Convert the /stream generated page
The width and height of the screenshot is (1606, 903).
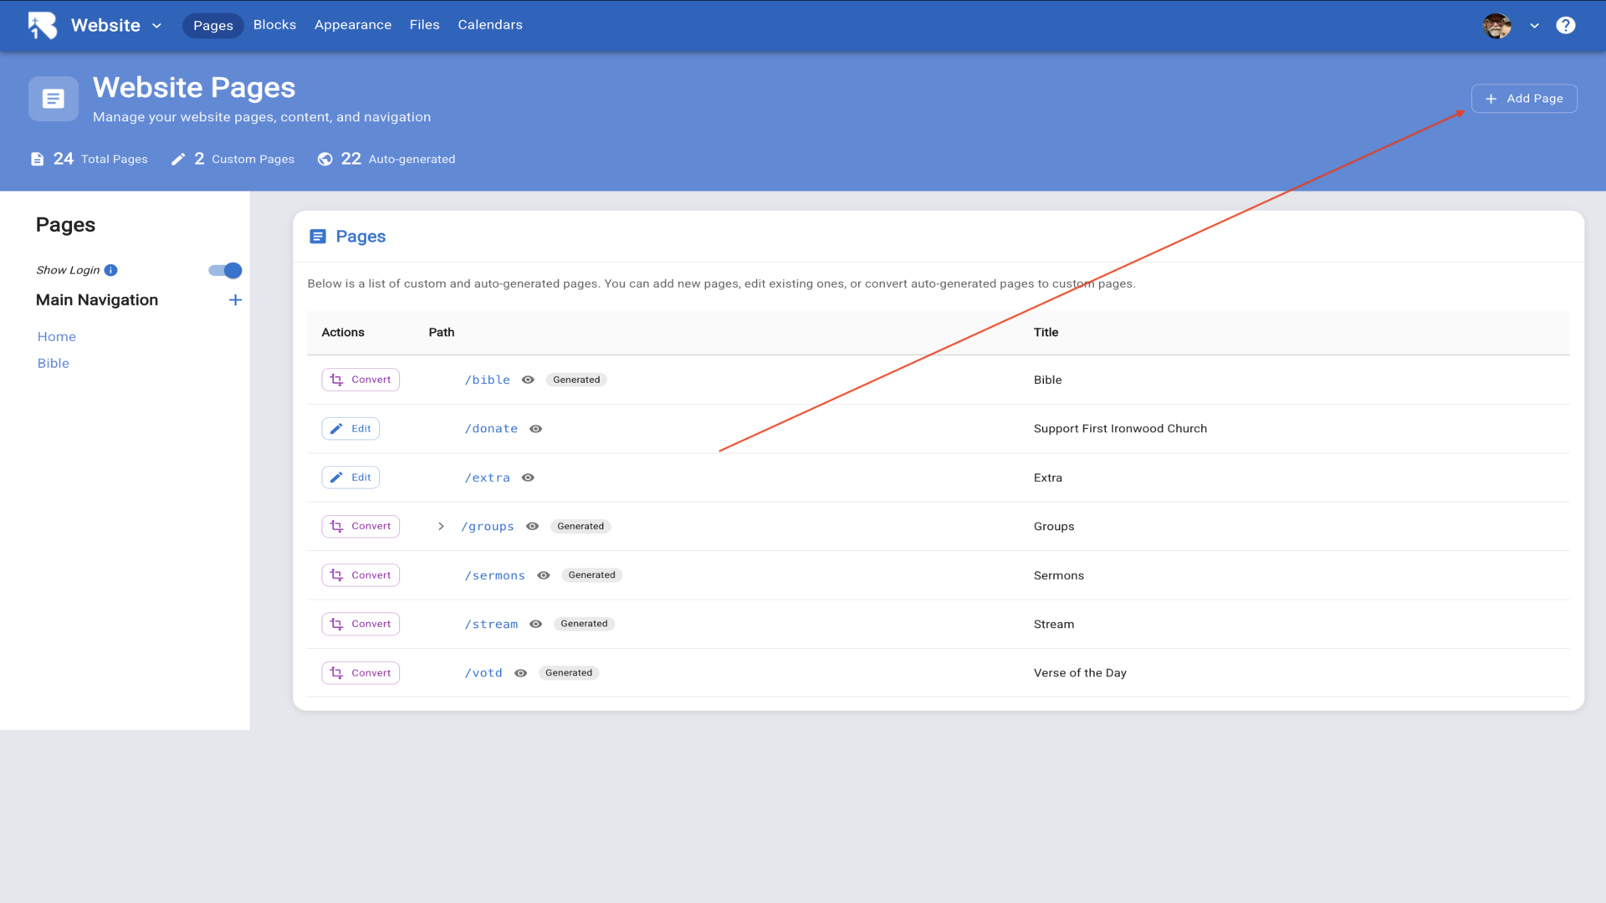pos(361,624)
